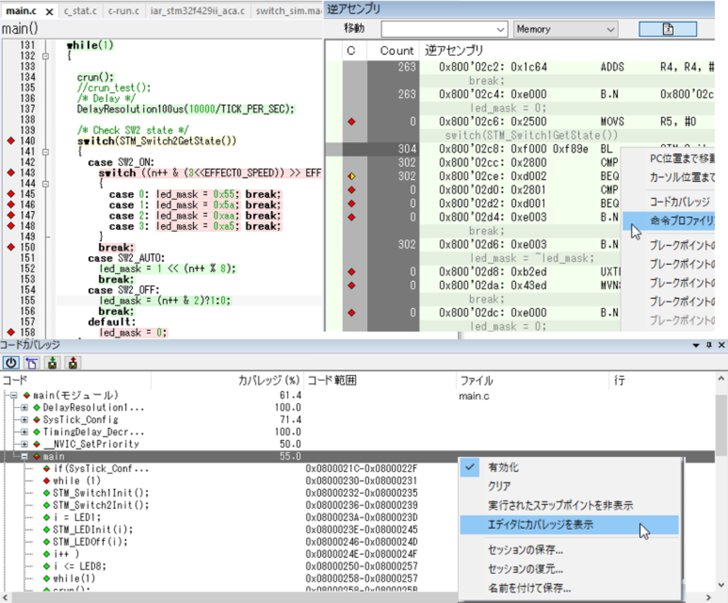The height and width of the screenshot is (603, 728).
Task: Click the red breakpoint diamond on line 147
Action: [10, 216]
